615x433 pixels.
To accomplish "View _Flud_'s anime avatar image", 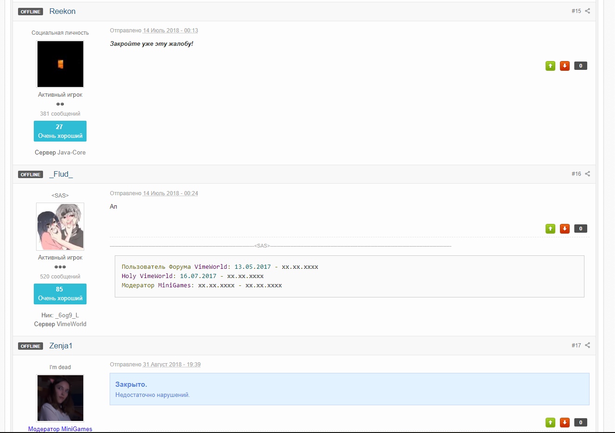I will coord(60,227).
